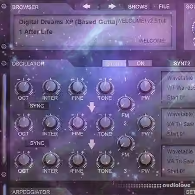The width and height of the screenshot is (195, 195).
Task: Click the BROWSER section header
Action: click(25, 7)
